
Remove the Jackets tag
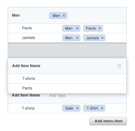102,38
